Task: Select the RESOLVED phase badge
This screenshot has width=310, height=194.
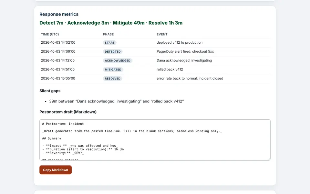Action: [x=112, y=78]
